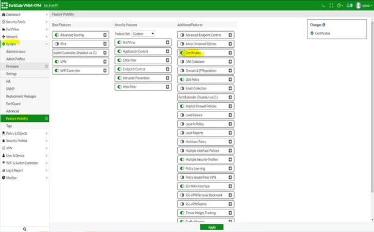Click the sidebar search magnifier icon
This screenshot has height=232, width=374.
[x=24, y=229]
